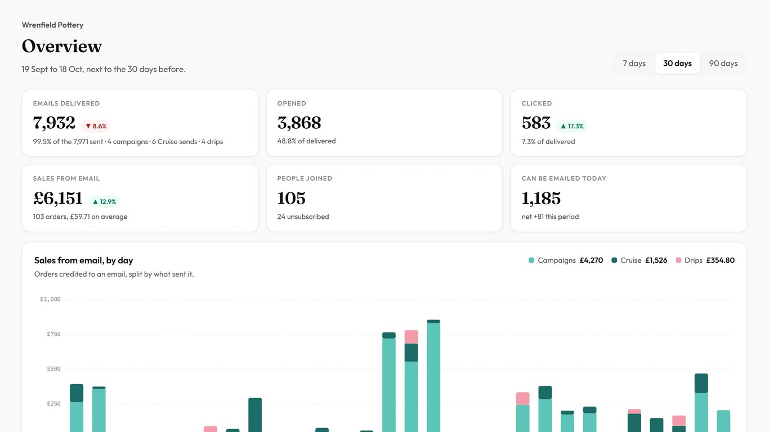The width and height of the screenshot is (769, 432).
Task: Click the 12.9% up badge on Sales
Action: click(105, 201)
